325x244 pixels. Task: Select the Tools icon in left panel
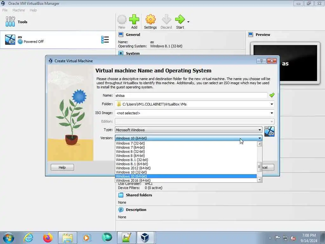(10, 22)
